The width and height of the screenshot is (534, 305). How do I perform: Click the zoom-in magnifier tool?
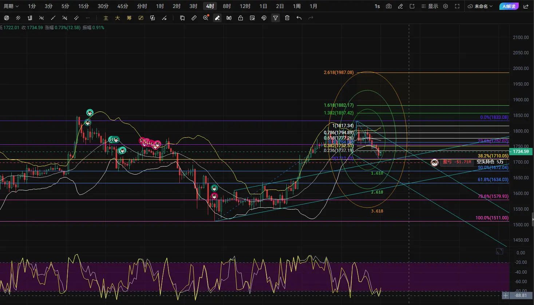pyautogui.click(x=206, y=18)
